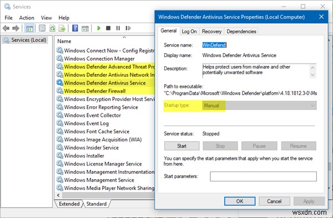Click gear icon of Windows Event Log
Viewport: 333px width, 218px height.
click(x=60, y=123)
